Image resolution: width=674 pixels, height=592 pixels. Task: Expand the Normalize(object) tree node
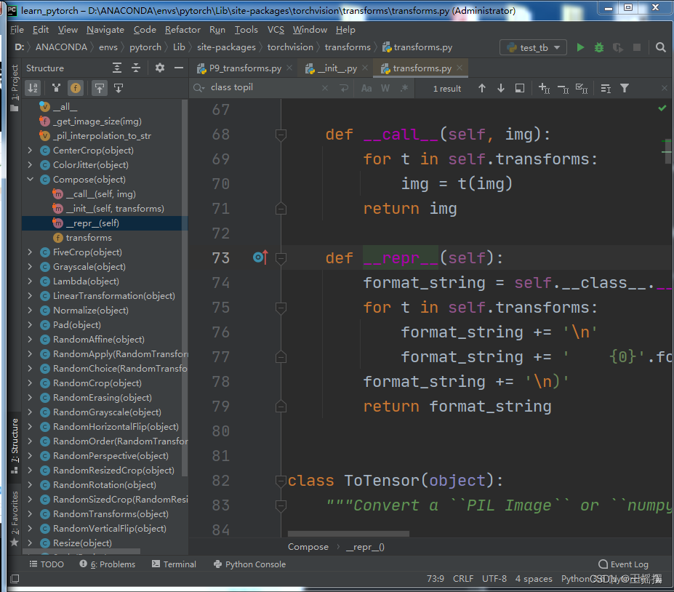(30, 311)
